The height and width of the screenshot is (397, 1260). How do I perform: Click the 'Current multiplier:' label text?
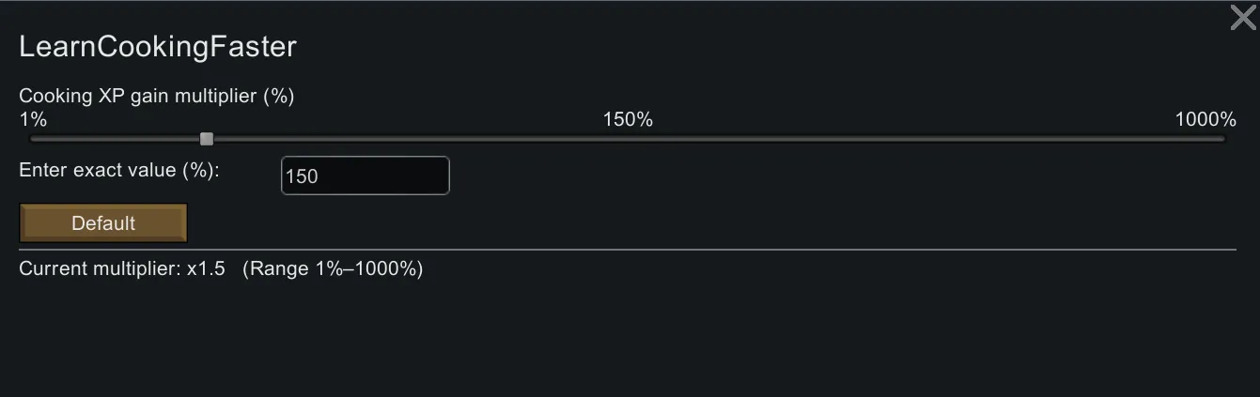pos(100,269)
